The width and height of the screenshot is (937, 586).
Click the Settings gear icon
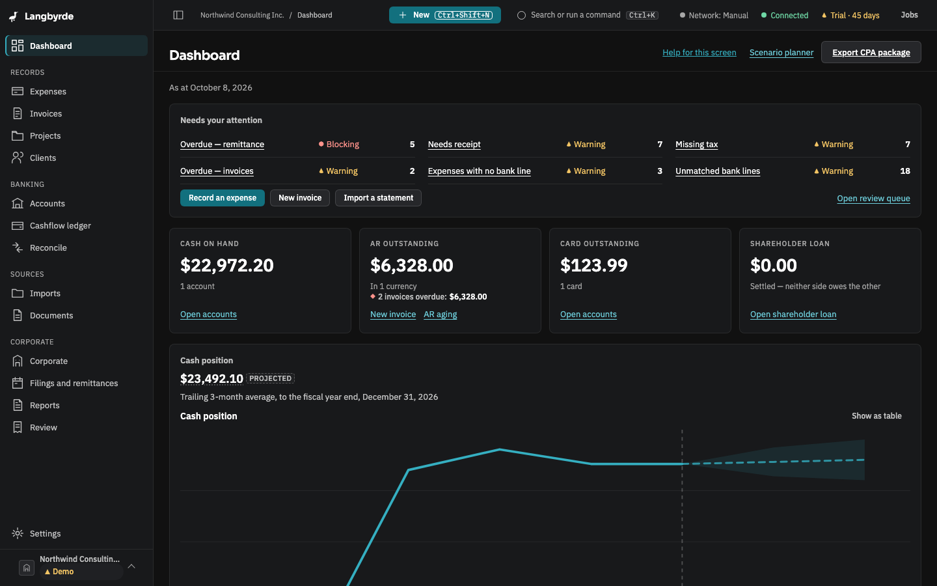click(x=18, y=533)
